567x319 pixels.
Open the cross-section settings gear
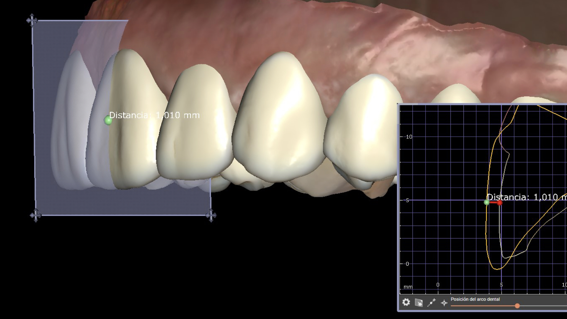[406, 302]
